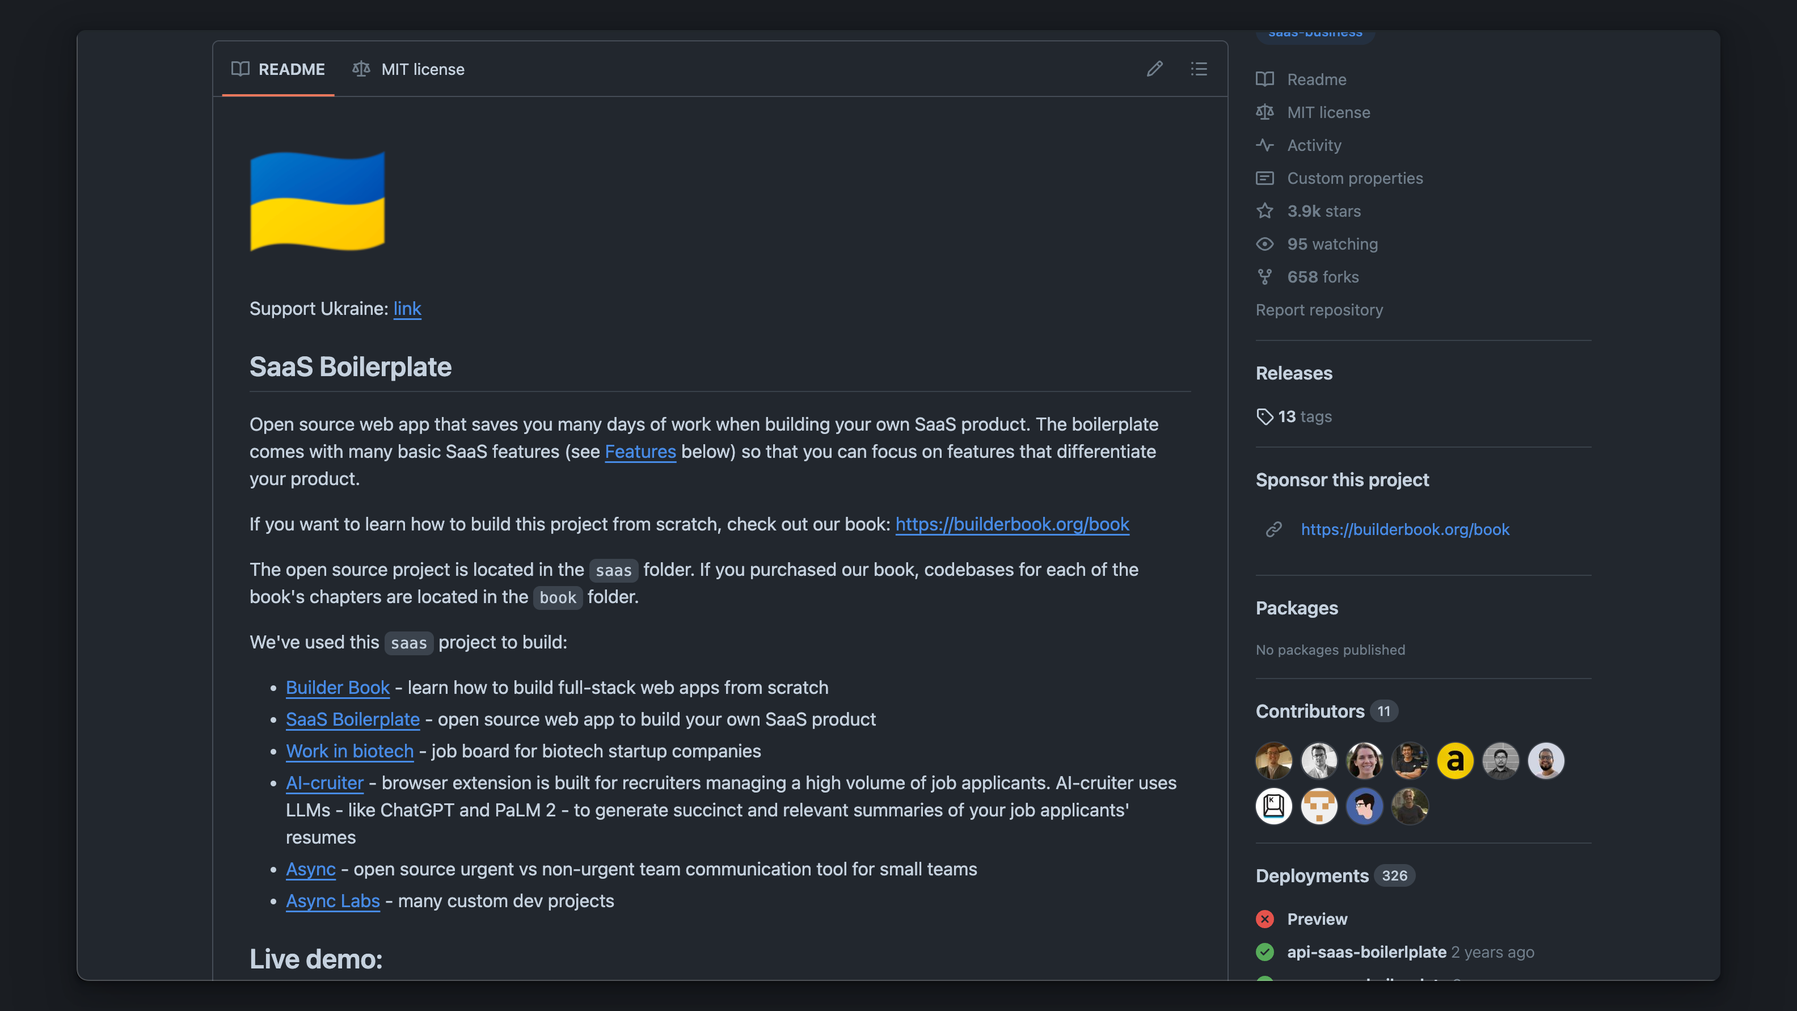Open the first contributor avatar
1797x1011 pixels.
pyautogui.click(x=1274, y=760)
